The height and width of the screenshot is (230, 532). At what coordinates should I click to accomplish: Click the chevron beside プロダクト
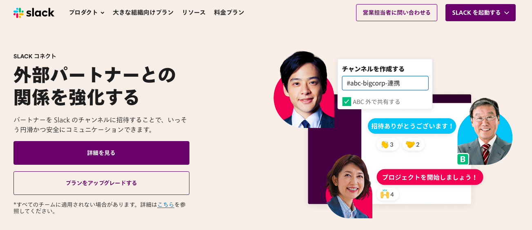click(102, 13)
